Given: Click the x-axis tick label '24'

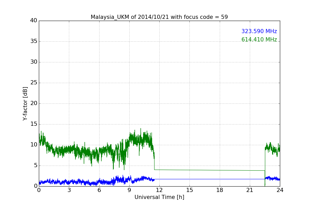Looking at the screenshot, I should coord(280,190).
